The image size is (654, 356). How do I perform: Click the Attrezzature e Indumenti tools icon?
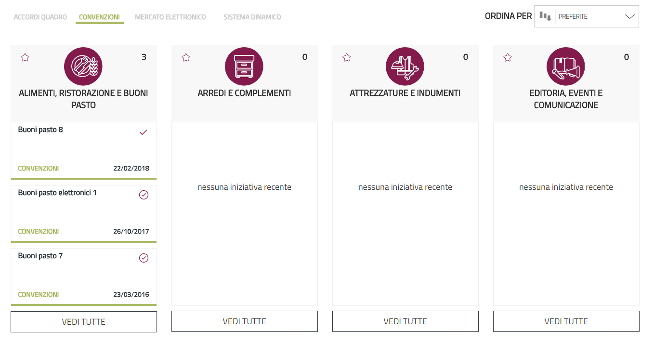405,66
